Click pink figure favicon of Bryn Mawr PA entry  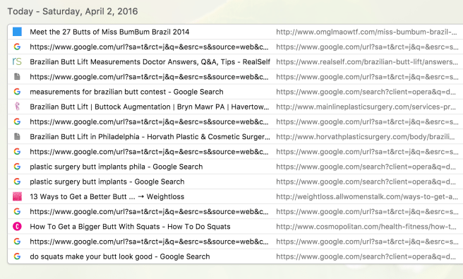17,107
